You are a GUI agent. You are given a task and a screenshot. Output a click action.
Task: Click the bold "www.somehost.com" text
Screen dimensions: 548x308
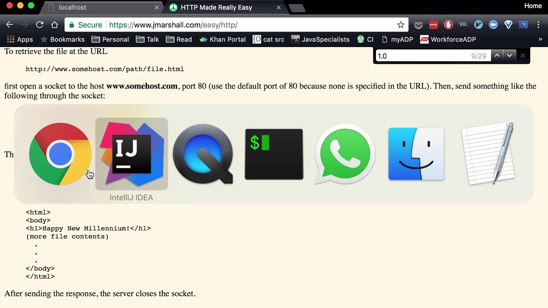142,86
